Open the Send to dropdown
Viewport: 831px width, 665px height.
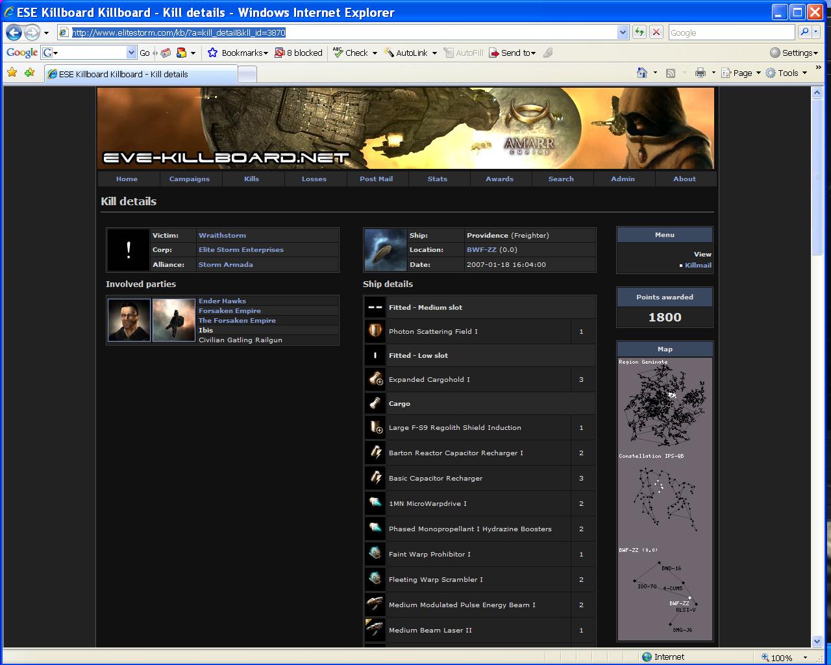[512, 53]
